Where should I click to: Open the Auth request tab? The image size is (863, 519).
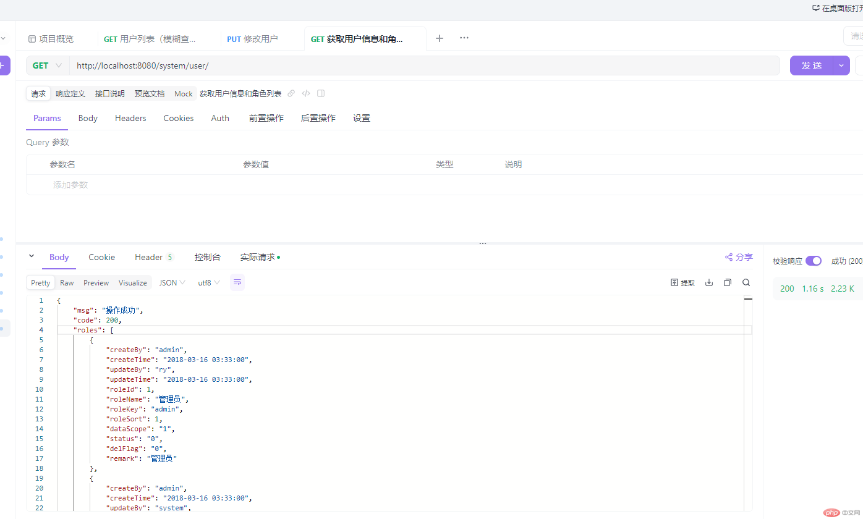point(220,118)
